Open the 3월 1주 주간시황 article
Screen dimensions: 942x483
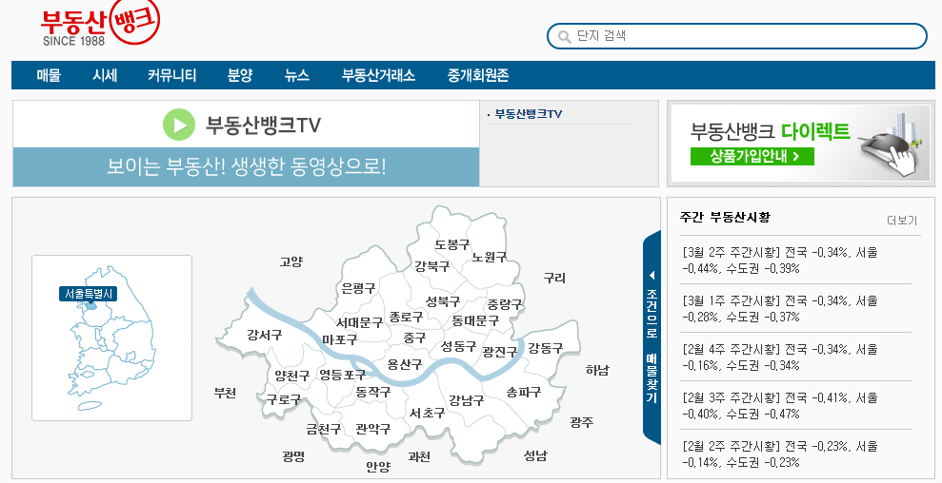click(780, 308)
